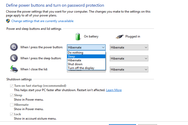Collapse the power button on-battery dropdown
188x125 pixels.
(x=86, y=47)
